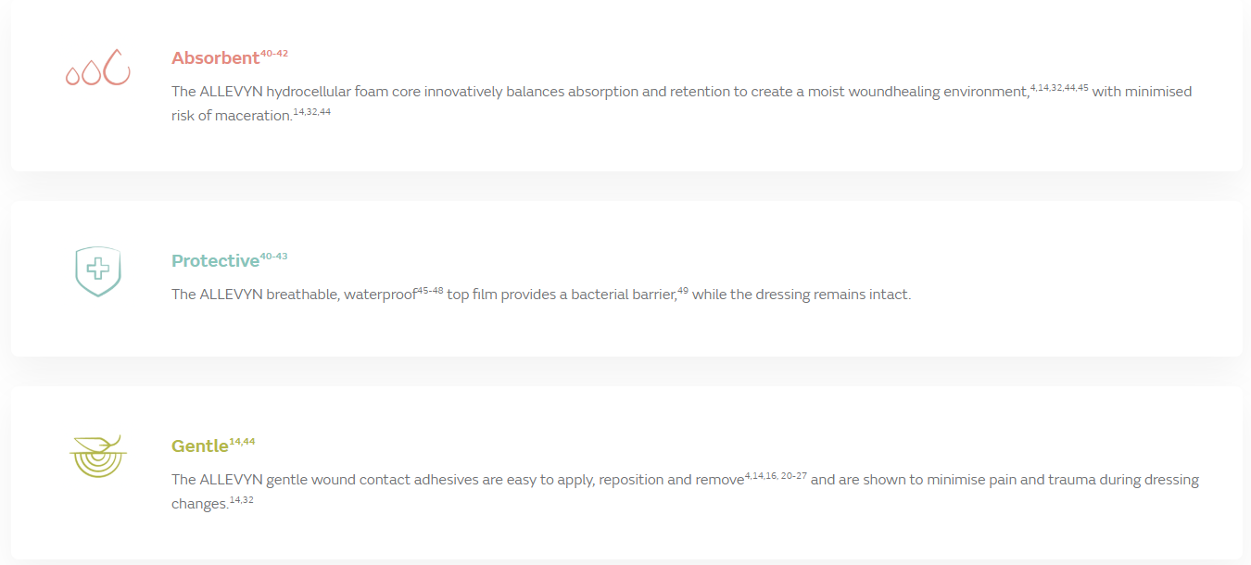Click the Gentle description paragraph
Screen dimensions: 1251x565
[685, 492]
